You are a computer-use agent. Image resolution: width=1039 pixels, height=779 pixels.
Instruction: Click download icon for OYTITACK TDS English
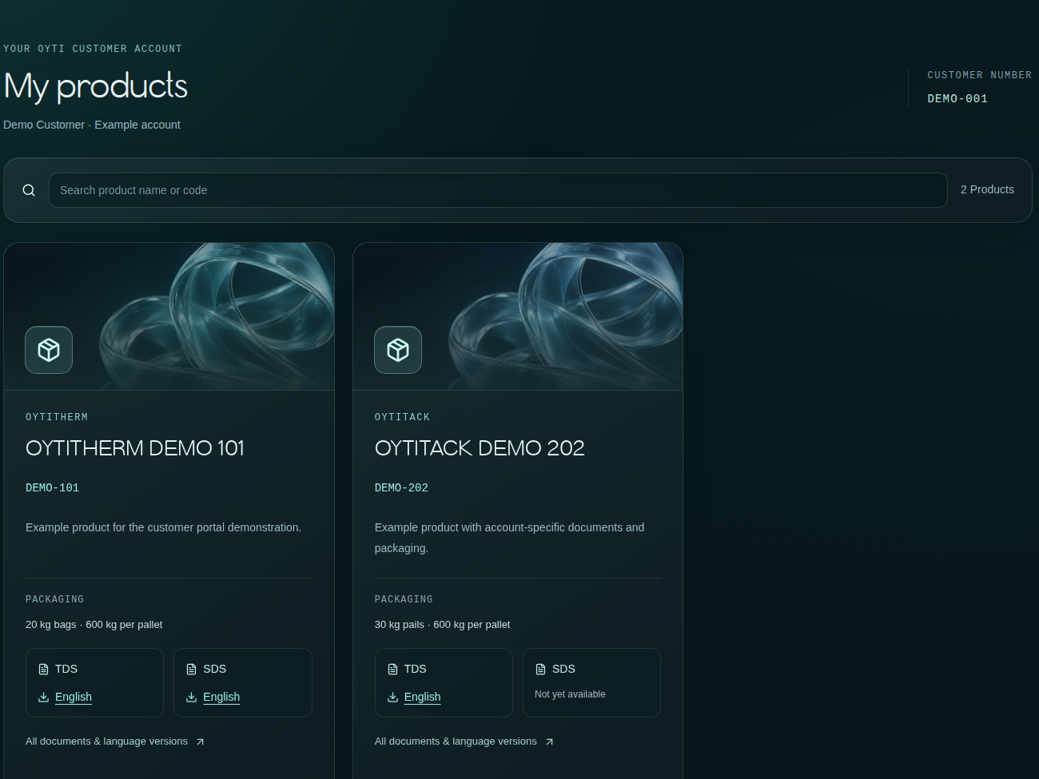tap(392, 698)
